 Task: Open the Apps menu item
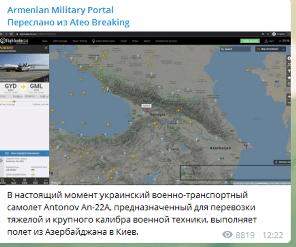[45, 41]
